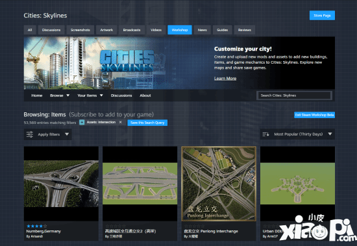Open the Reviews tab
This screenshot has height=246, width=357.
click(x=245, y=30)
